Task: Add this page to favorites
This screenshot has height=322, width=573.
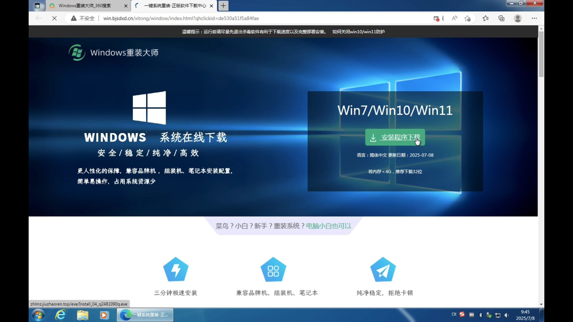Action: [468, 18]
